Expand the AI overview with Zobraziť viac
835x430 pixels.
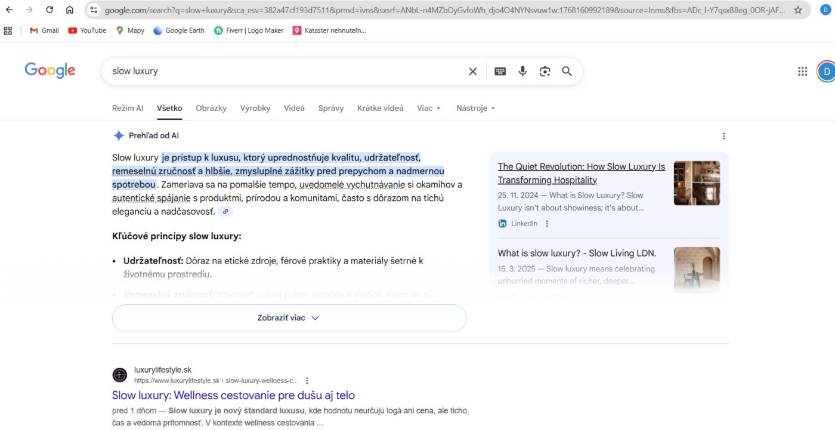coord(289,318)
